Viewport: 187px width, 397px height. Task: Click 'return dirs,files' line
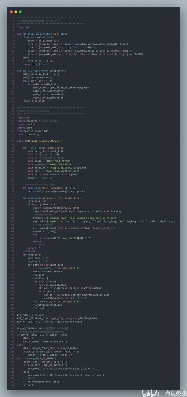(34, 64)
